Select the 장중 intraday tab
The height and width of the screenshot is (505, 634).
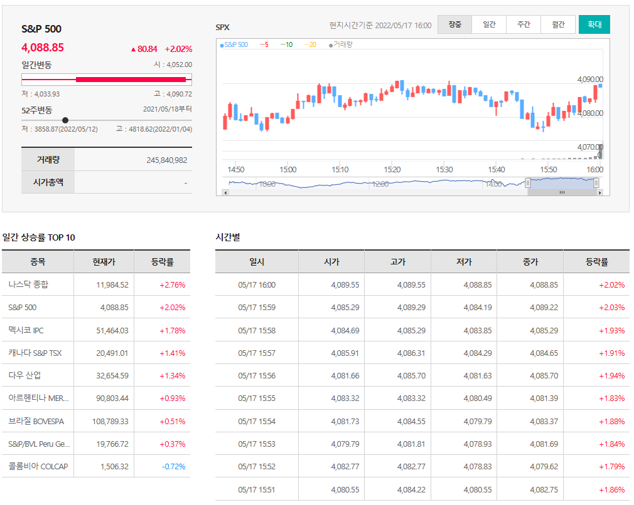[454, 24]
